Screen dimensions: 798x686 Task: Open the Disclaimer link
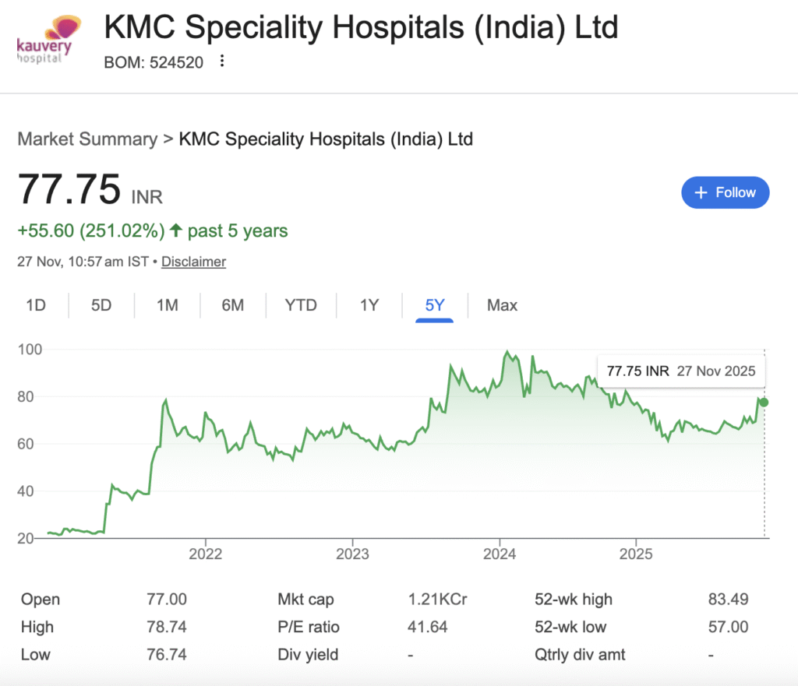point(193,262)
